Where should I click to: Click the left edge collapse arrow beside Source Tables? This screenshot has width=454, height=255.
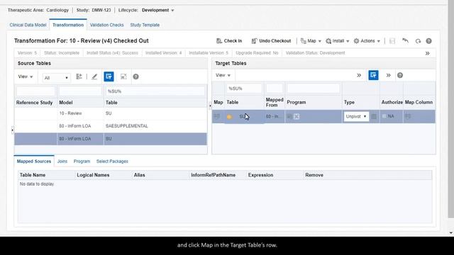tap(12, 130)
